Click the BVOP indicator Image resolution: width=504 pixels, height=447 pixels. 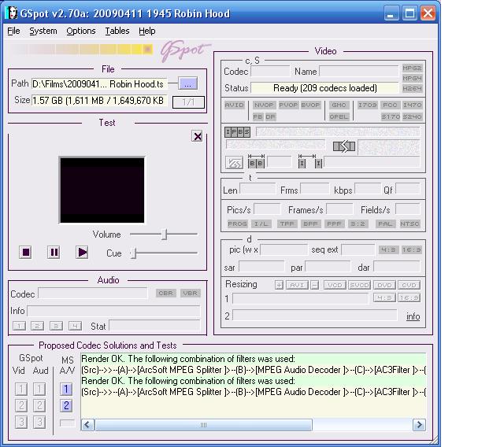tap(310, 105)
